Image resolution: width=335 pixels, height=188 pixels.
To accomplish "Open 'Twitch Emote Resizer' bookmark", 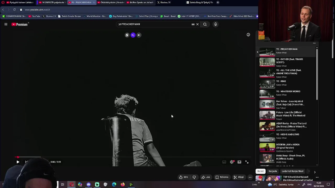I will pos(69,16).
